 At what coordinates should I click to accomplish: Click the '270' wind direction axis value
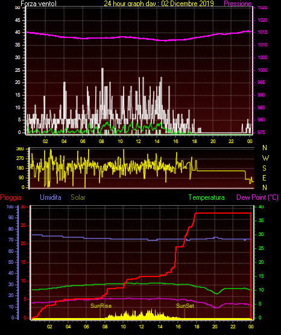tap(20, 159)
